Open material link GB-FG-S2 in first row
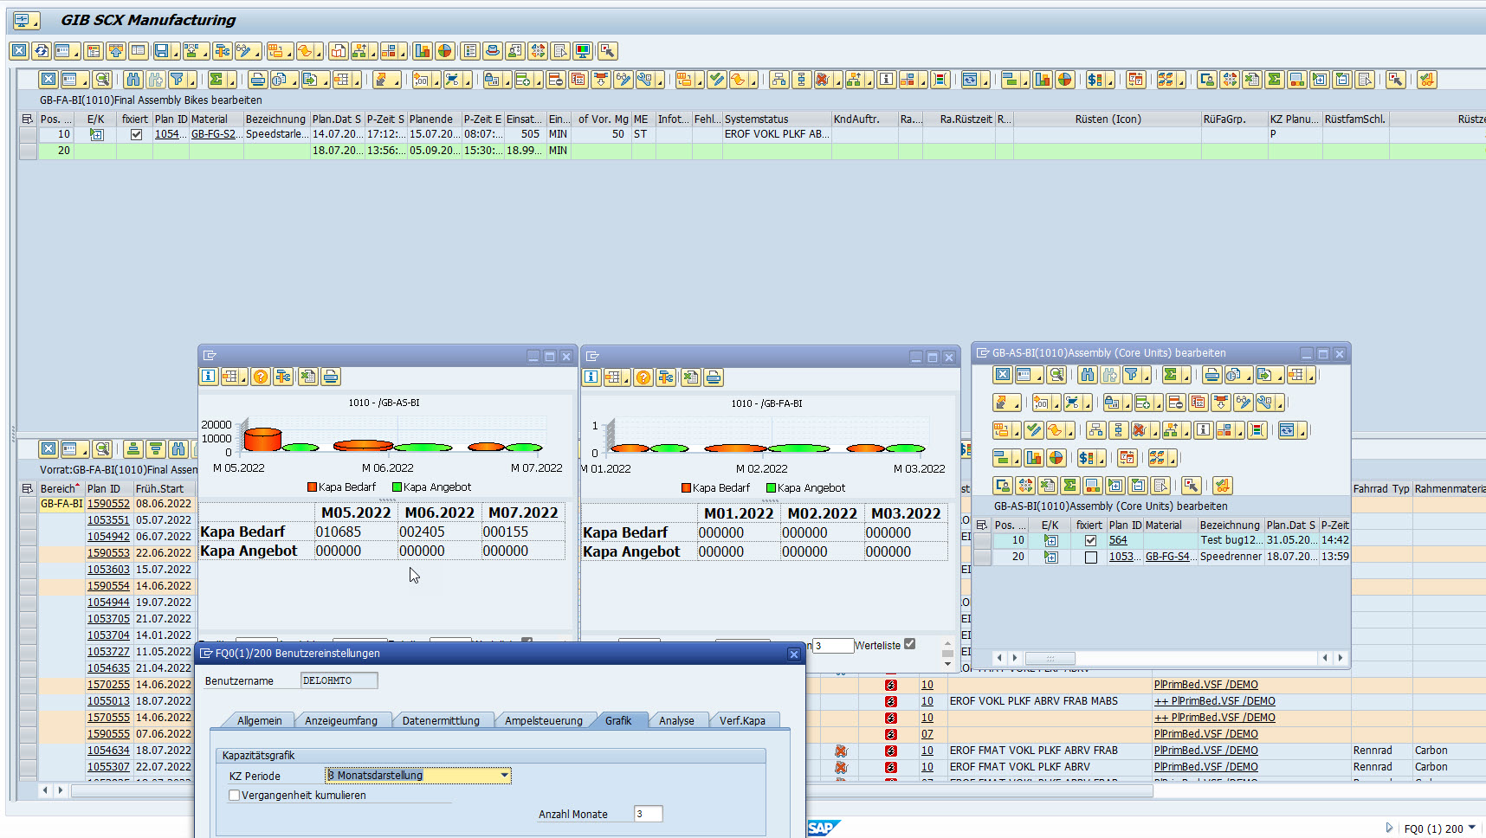1486x838 pixels. [x=213, y=134]
